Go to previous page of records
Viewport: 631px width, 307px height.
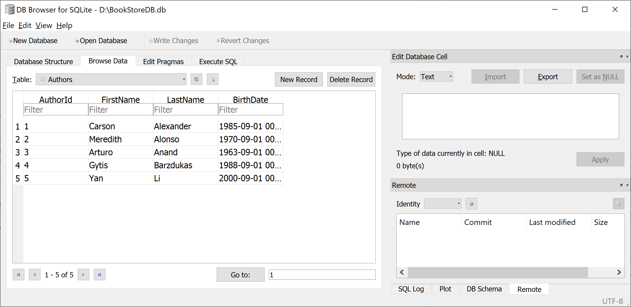coord(35,275)
